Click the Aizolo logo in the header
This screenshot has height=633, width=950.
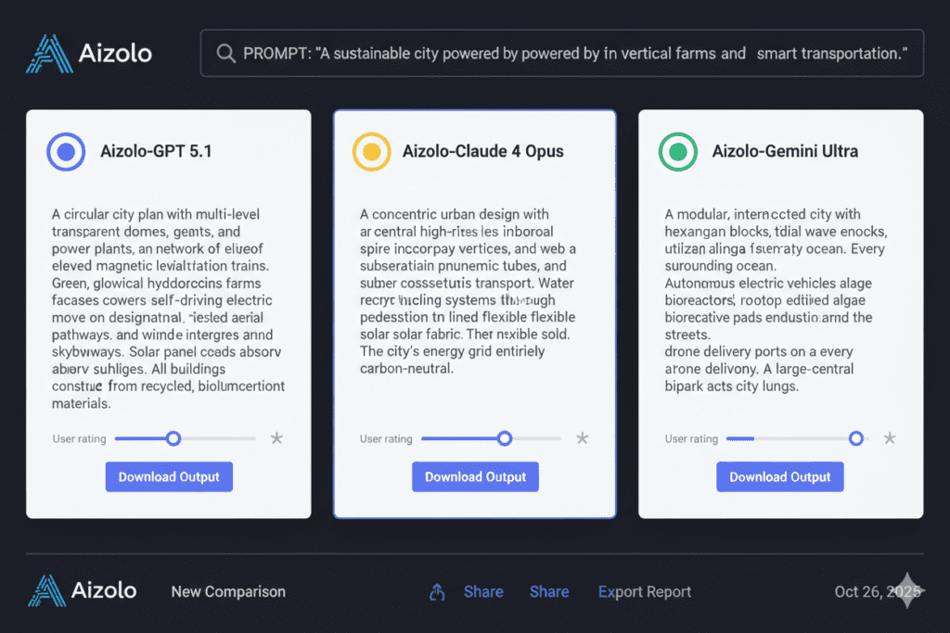tap(88, 53)
